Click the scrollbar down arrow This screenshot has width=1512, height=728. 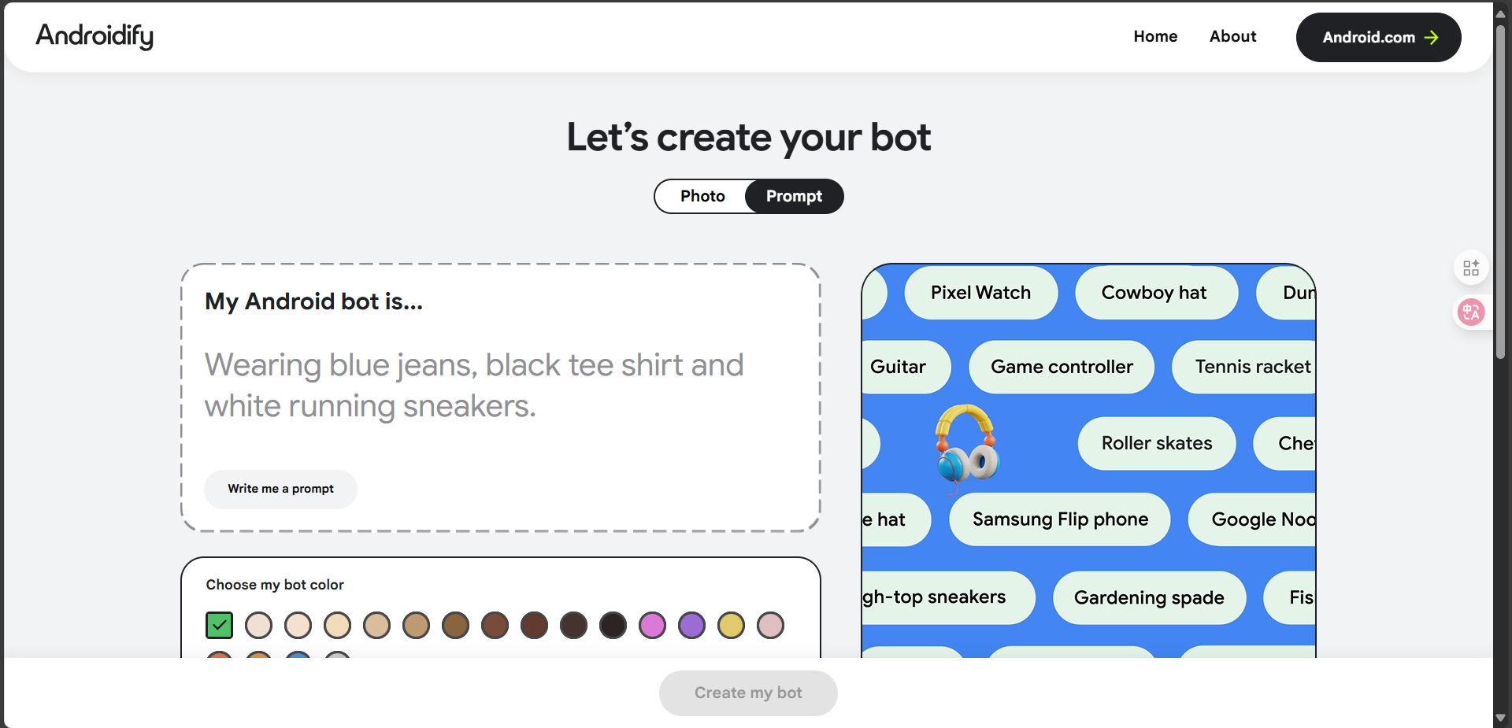1500,718
